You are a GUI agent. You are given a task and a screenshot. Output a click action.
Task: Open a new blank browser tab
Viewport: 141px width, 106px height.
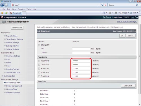coord(24,13)
